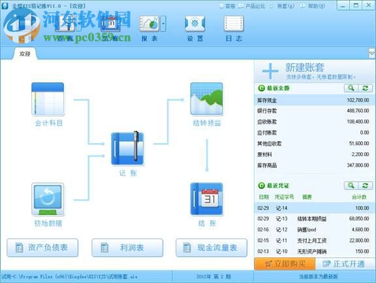Open the 帮助(H) menu
Image resolution: width=376 pixels, height=283 pixels.
point(313,6)
